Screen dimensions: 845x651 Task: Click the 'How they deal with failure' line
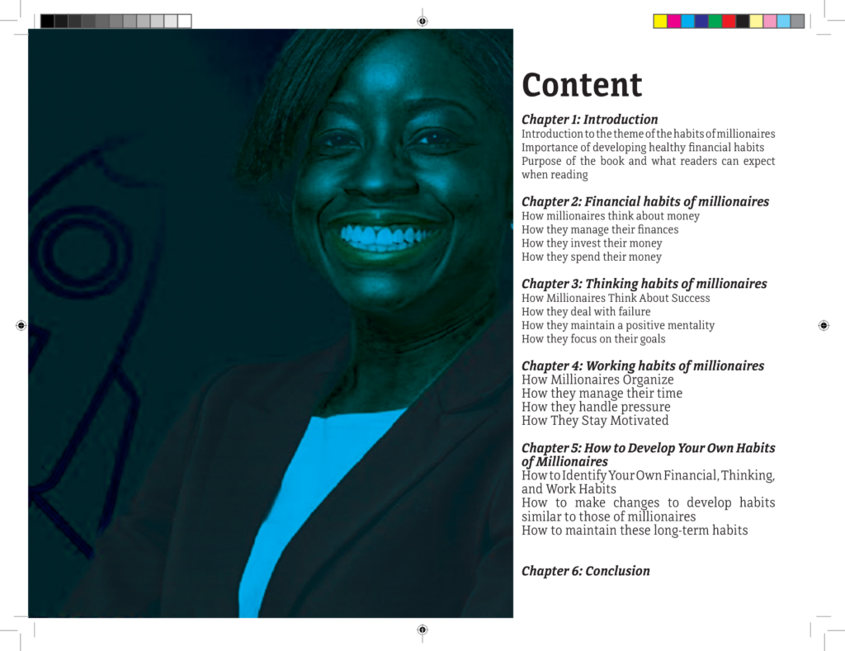[586, 312]
